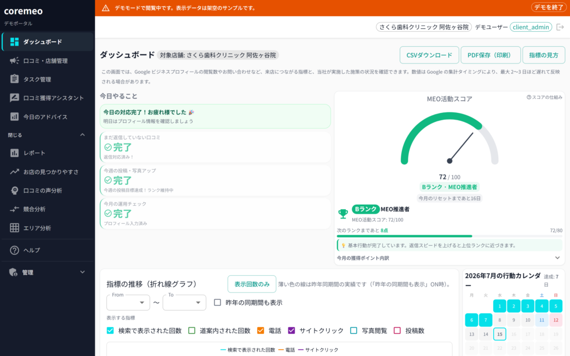Click the CSVダウンロード button
Screen dimensions: 570x356
click(429, 55)
